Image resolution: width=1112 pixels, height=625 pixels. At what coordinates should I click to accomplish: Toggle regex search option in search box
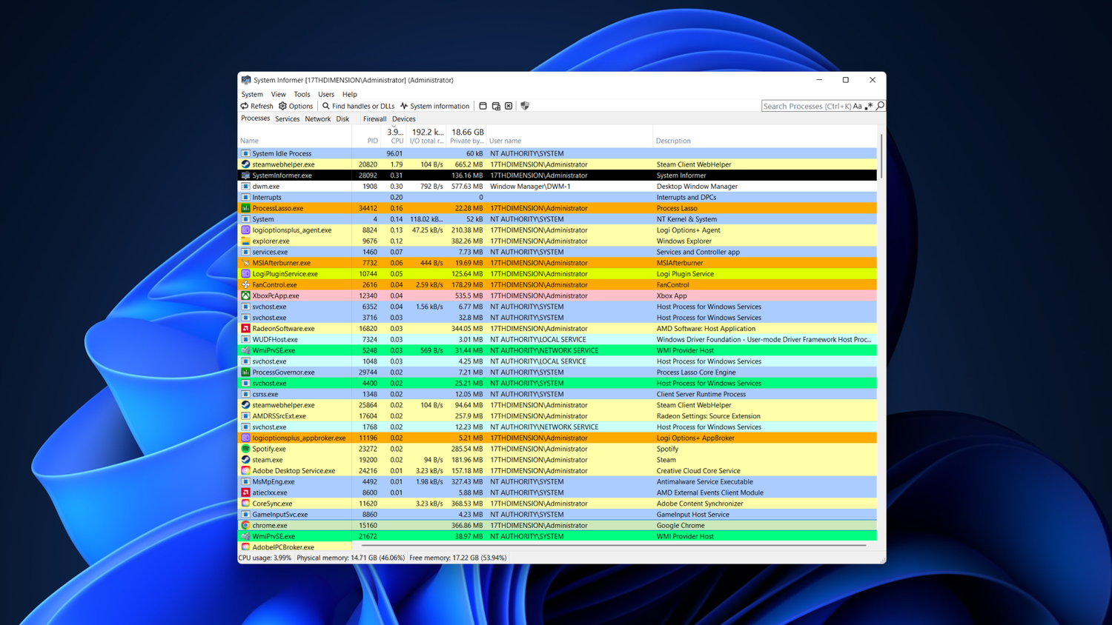(869, 106)
